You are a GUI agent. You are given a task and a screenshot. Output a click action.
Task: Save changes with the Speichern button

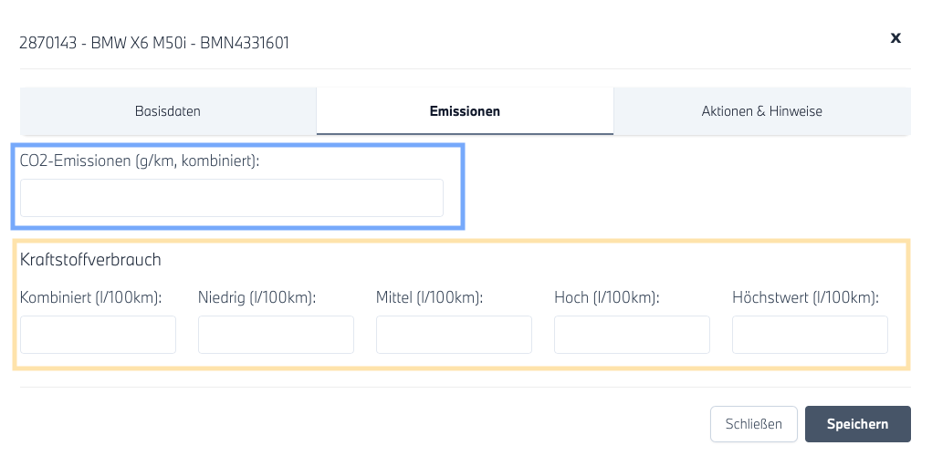coord(857,424)
